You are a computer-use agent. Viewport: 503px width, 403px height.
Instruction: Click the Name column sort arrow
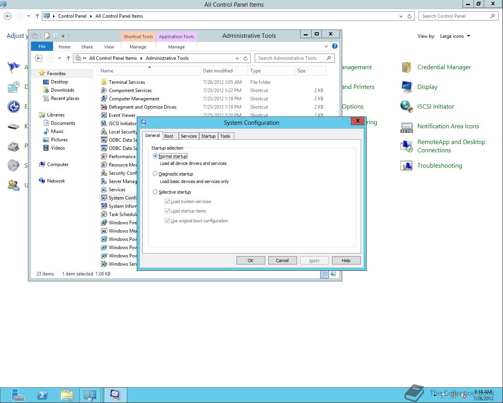click(x=149, y=67)
